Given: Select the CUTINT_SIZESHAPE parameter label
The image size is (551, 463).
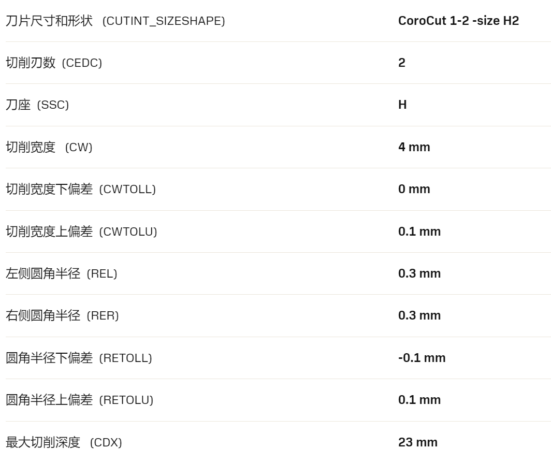Looking at the screenshot, I should pyautogui.click(x=115, y=21).
